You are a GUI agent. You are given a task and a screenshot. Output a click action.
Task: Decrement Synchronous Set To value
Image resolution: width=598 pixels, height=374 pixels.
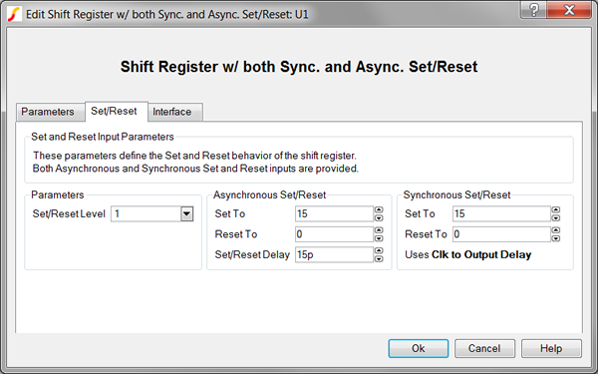pos(556,217)
